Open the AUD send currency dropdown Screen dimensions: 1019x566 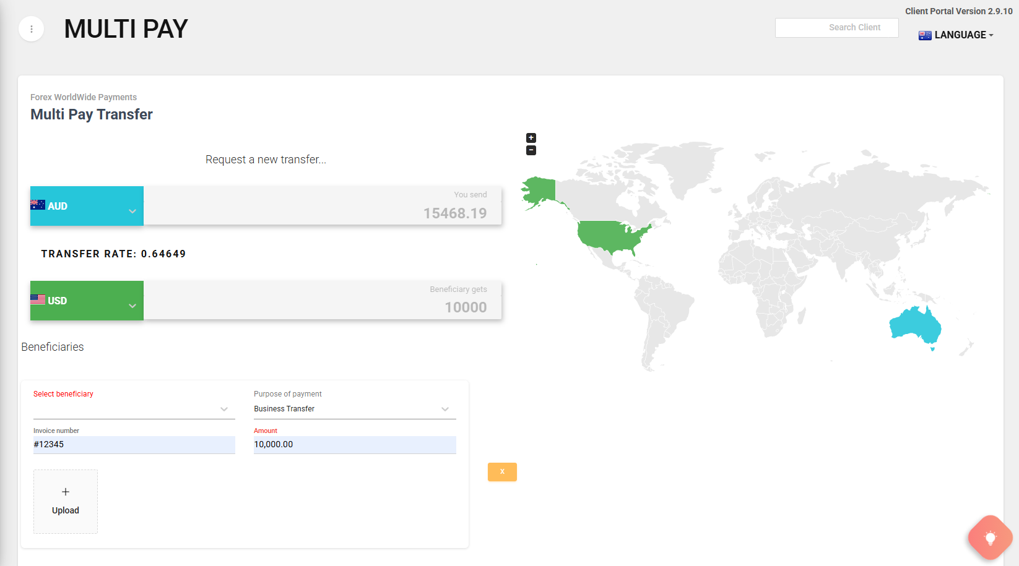(87, 206)
